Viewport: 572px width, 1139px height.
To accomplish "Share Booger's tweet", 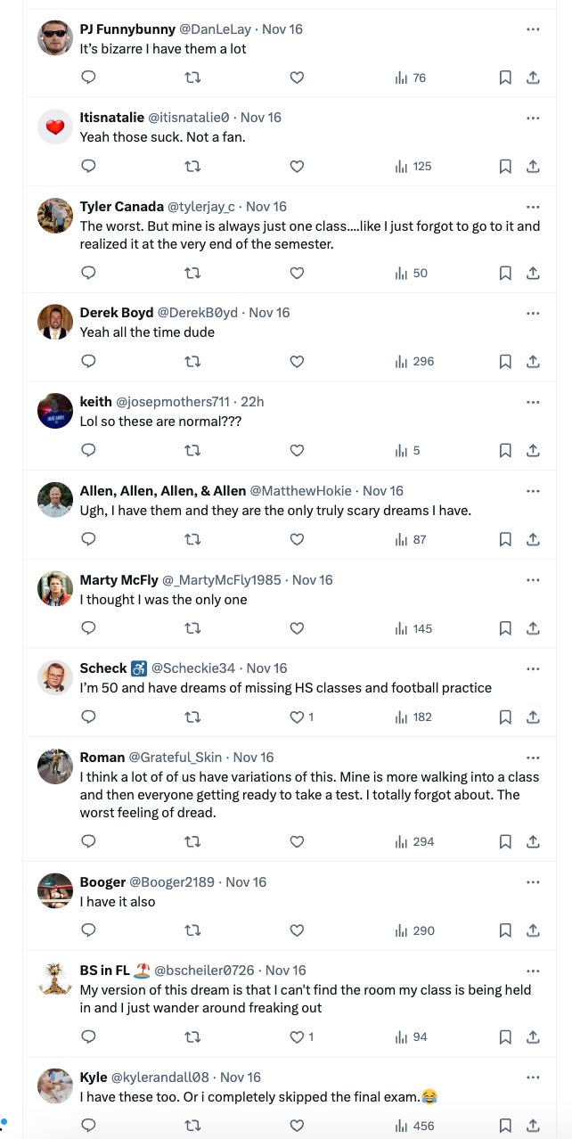I will 533,930.
